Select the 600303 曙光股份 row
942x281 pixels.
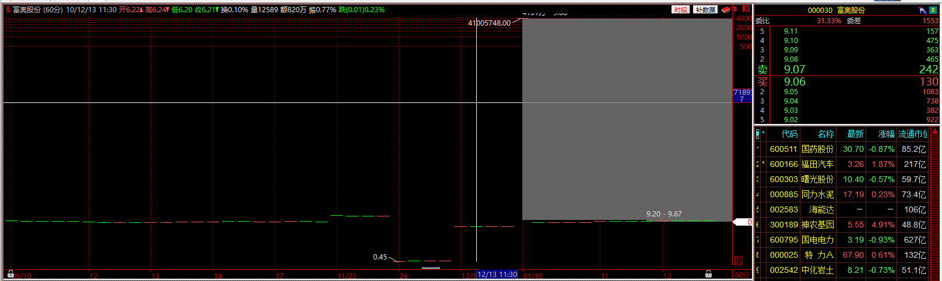pyautogui.click(x=841, y=179)
